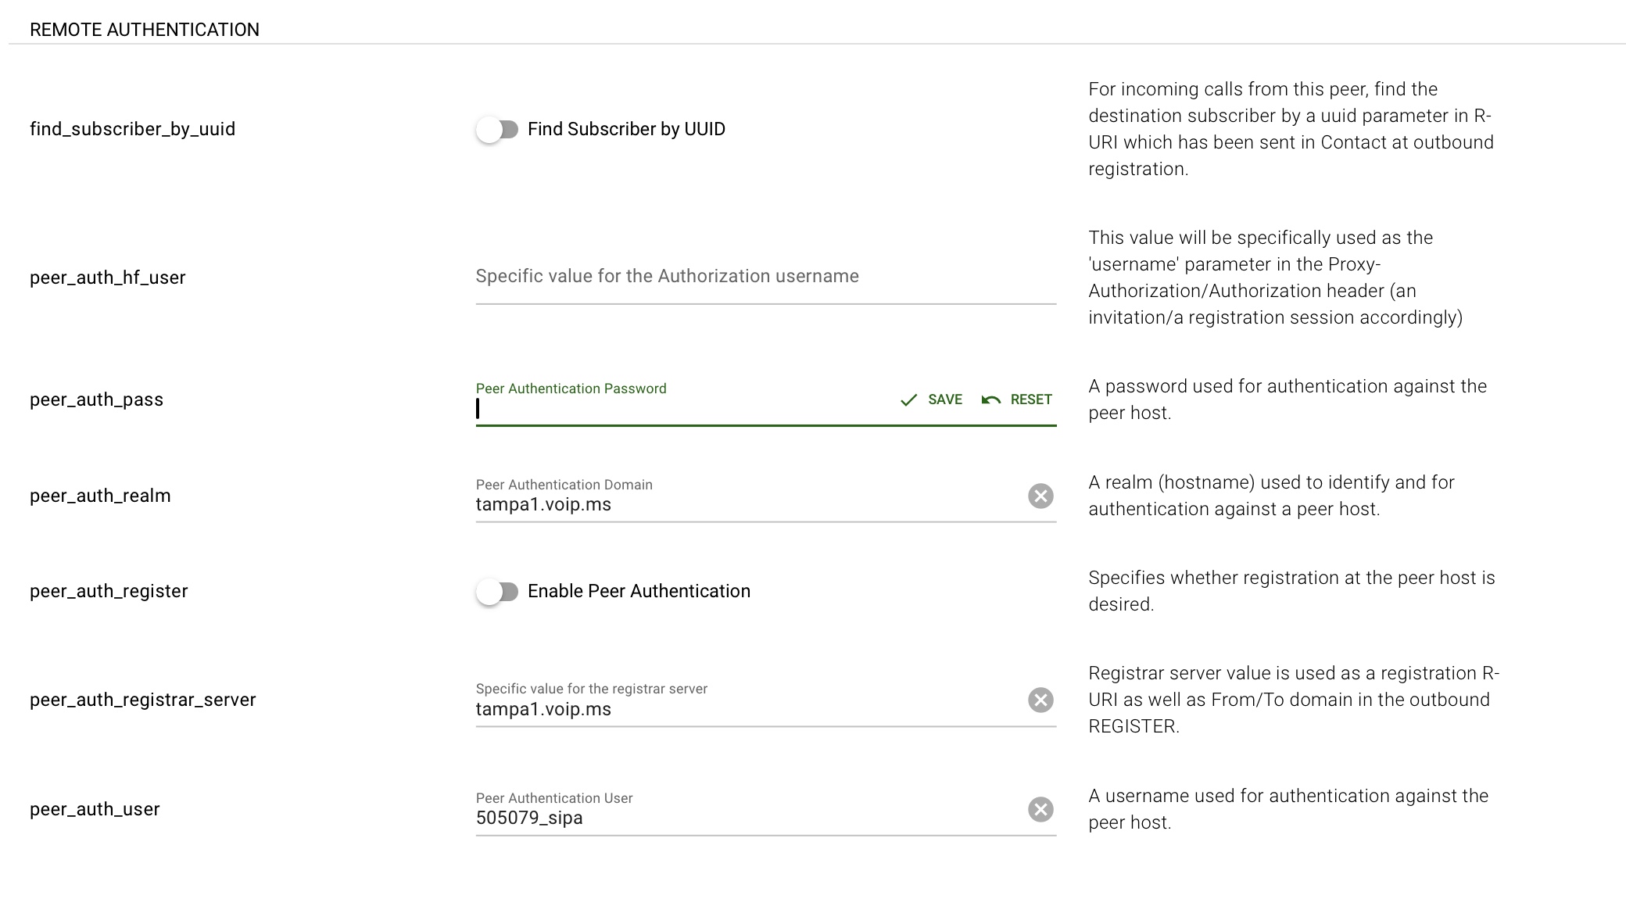The width and height of the screenshot is (1626, 899).
Task: Clear the Peer Authentication User field
Action: pyautogui.click(x=1040, y=809)
